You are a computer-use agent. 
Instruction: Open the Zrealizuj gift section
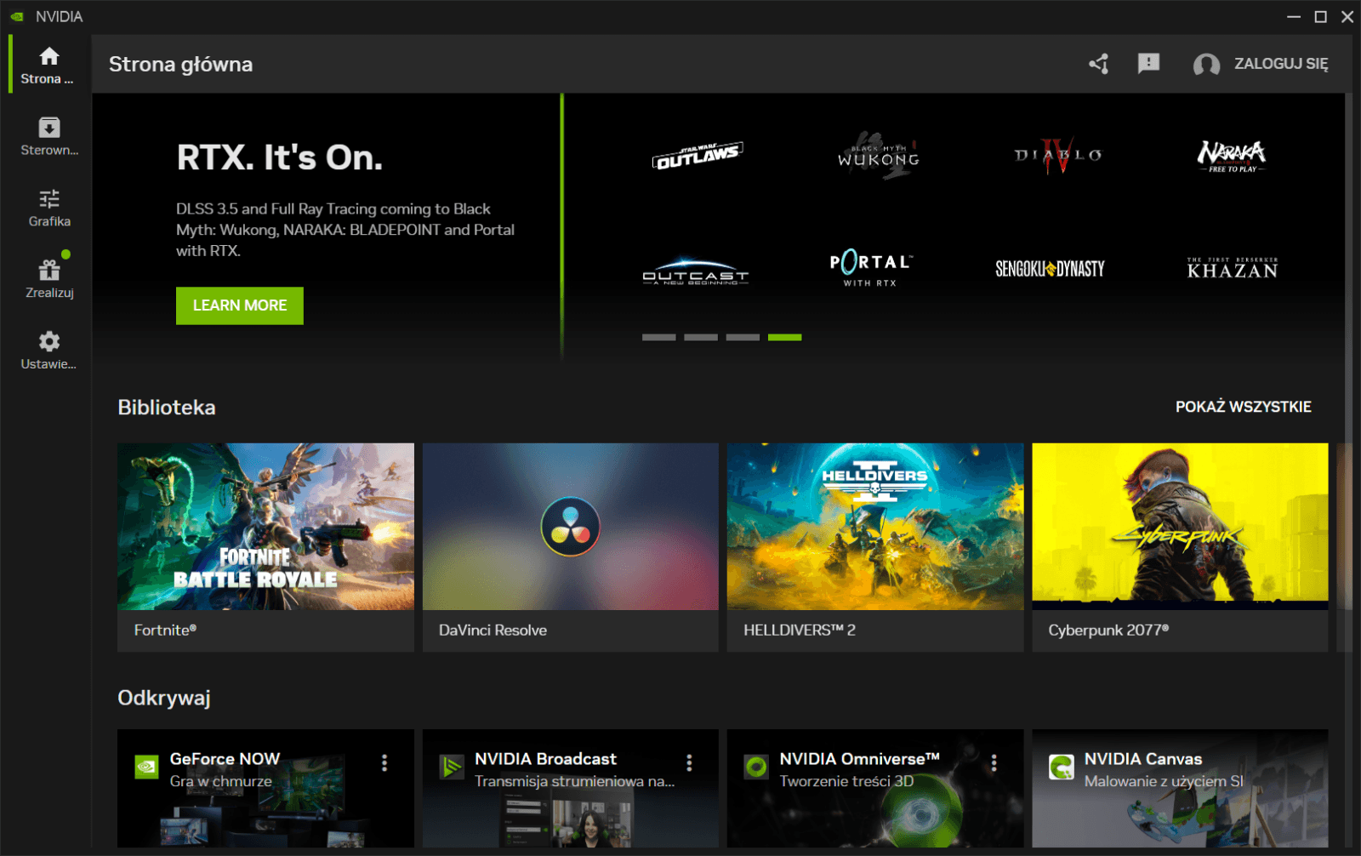49,279
